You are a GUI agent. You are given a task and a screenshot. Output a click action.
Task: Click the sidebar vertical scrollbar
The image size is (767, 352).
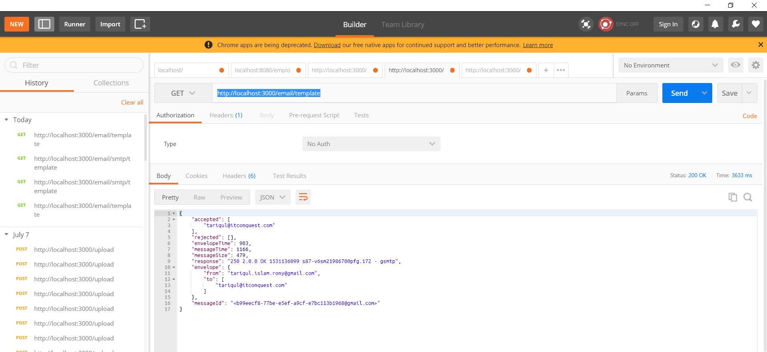[x=146, y=138]
